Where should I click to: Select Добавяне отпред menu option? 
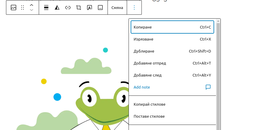tap(172, 63)
